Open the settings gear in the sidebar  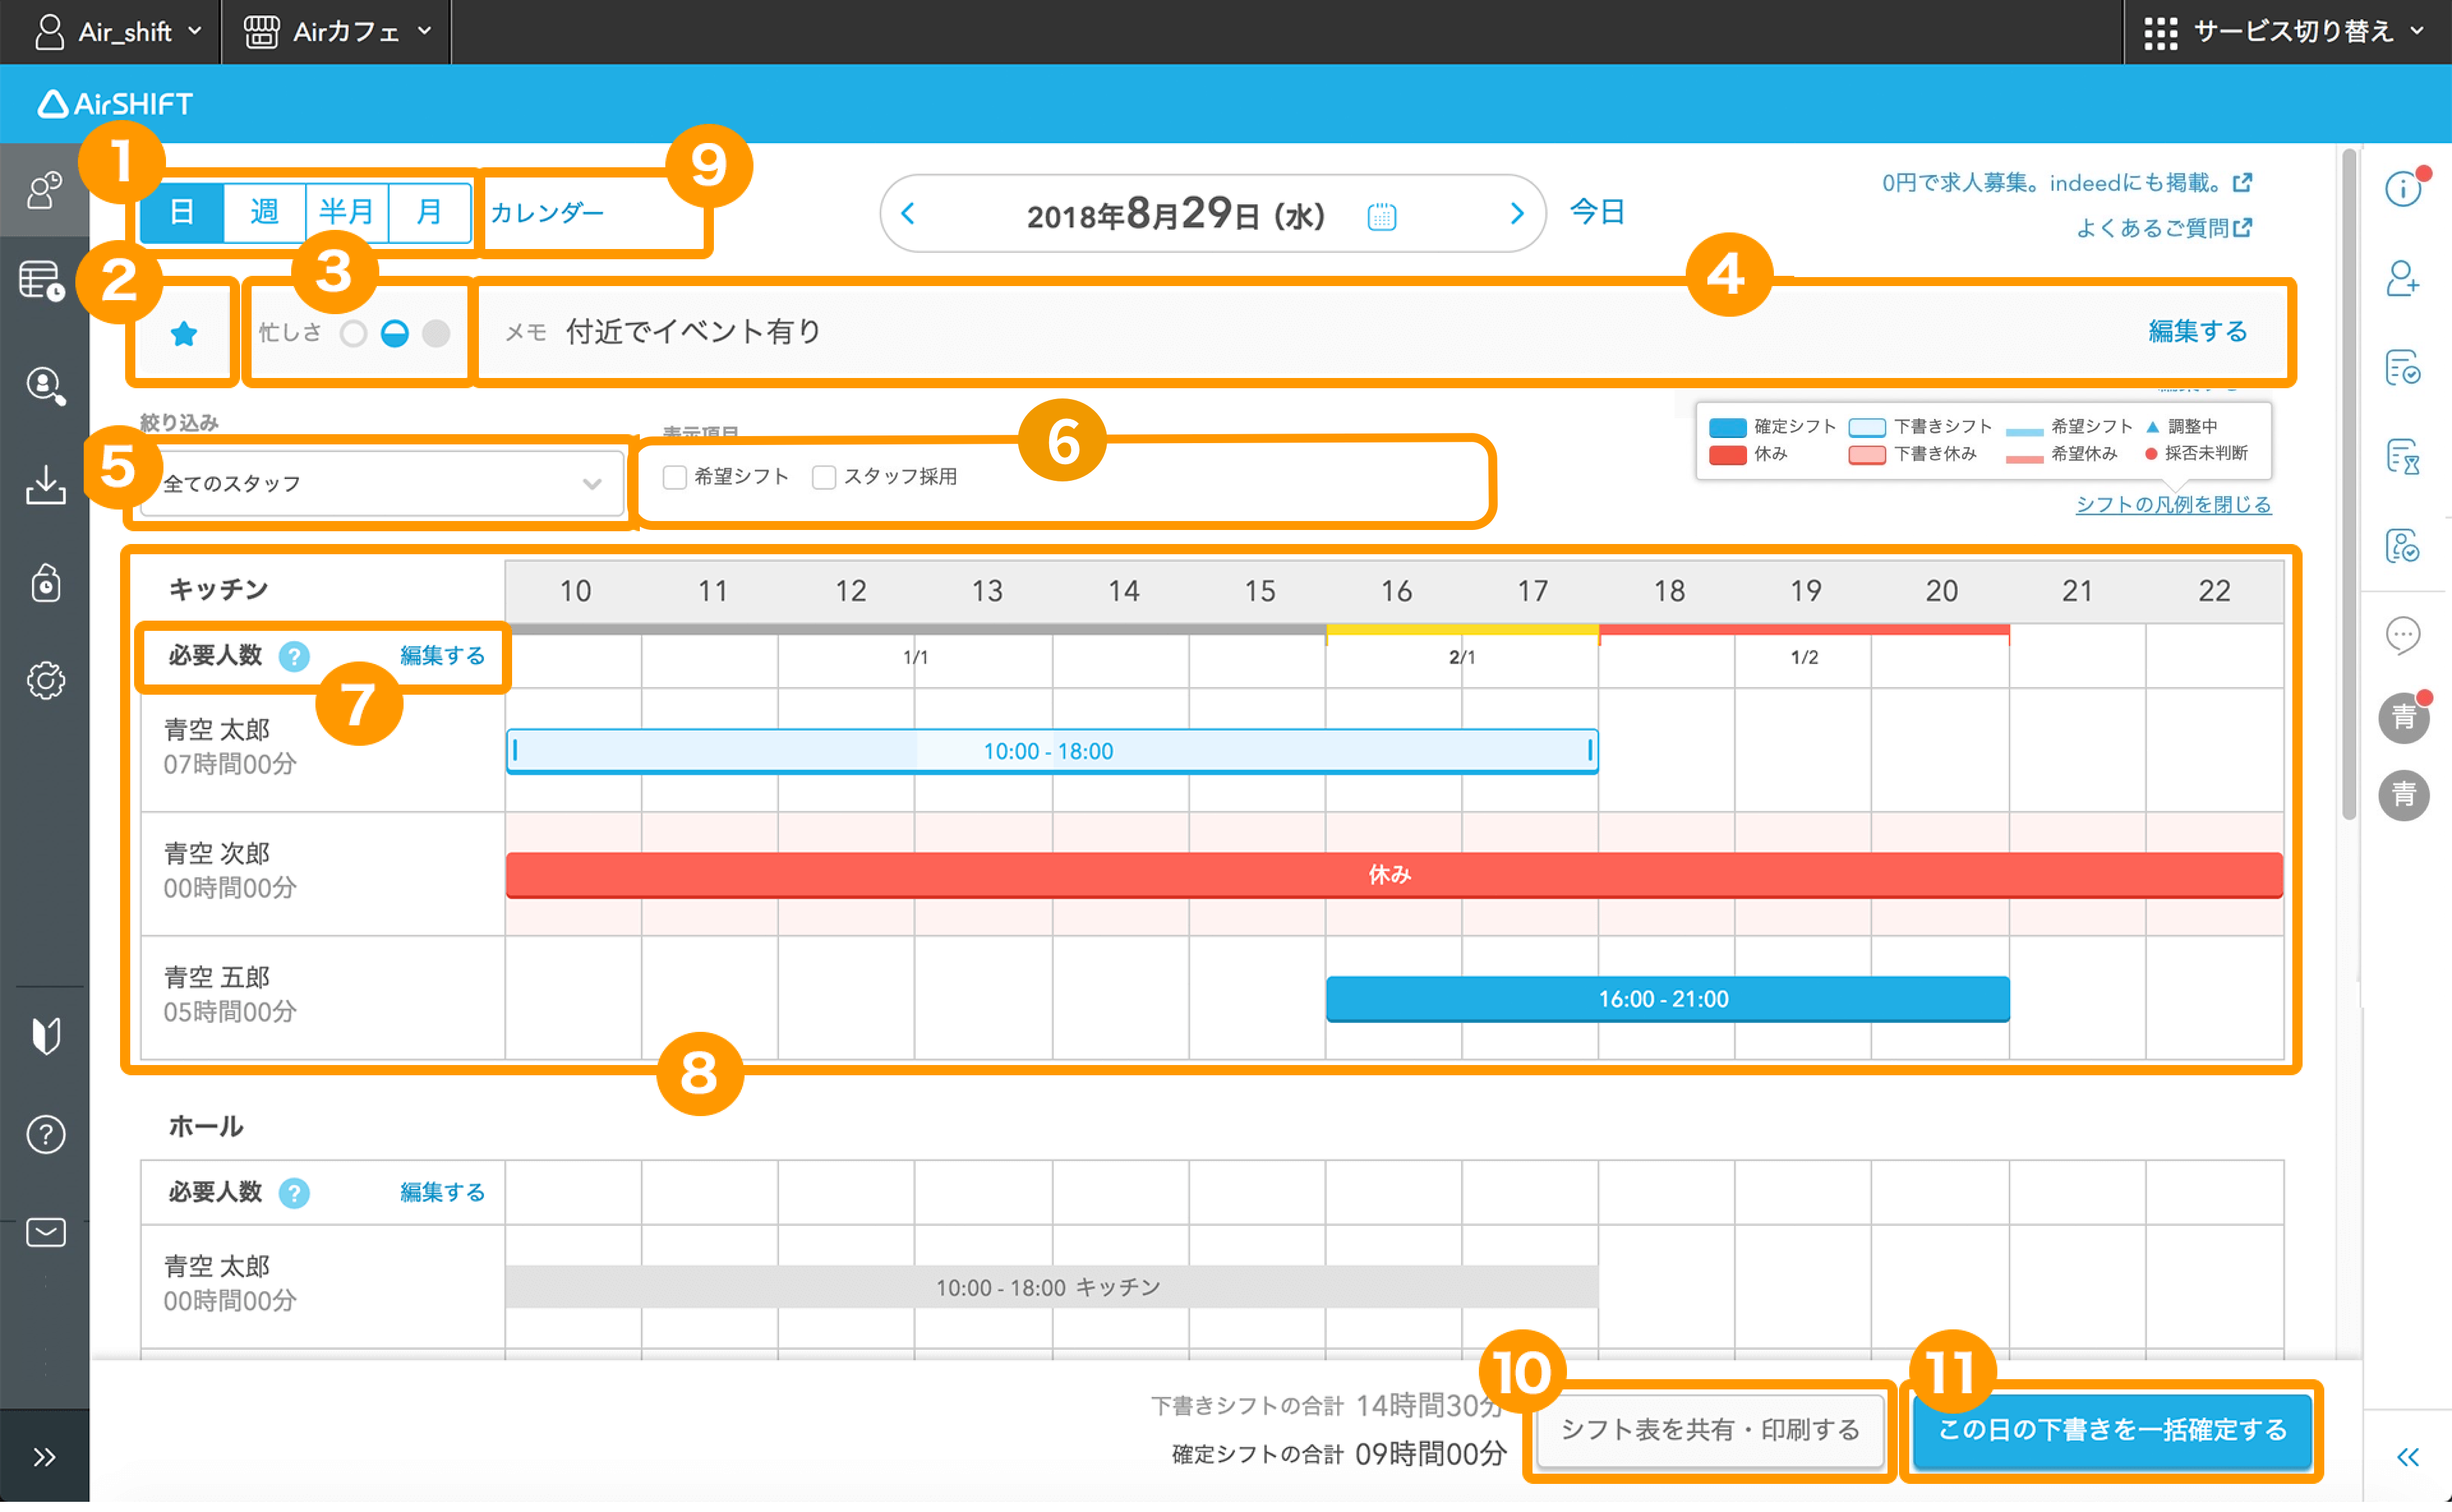45,681
